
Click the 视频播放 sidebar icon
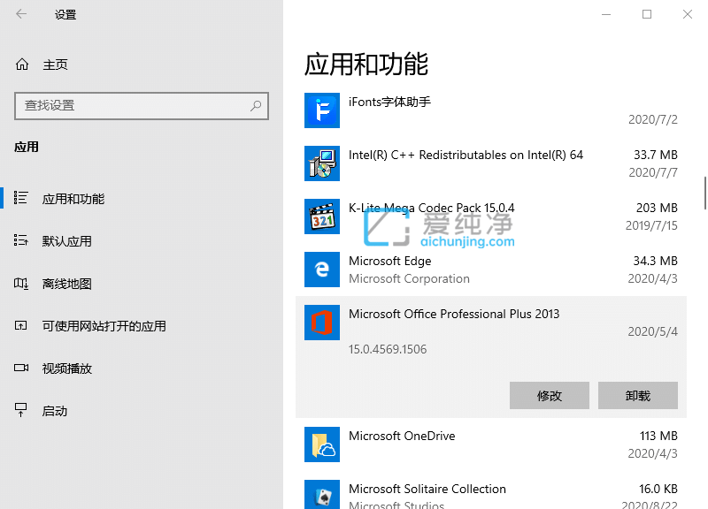point(21,368)
